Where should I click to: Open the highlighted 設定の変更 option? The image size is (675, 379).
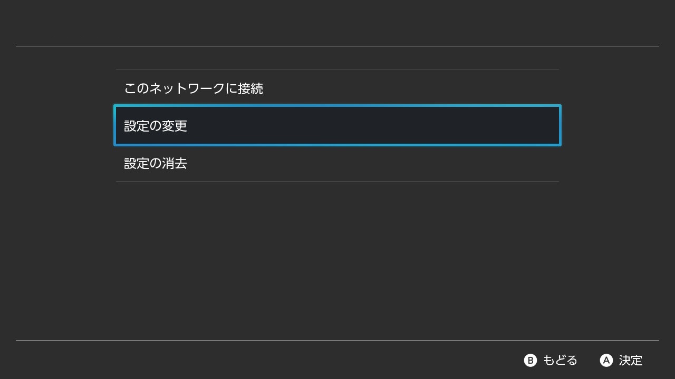[337, 126]
